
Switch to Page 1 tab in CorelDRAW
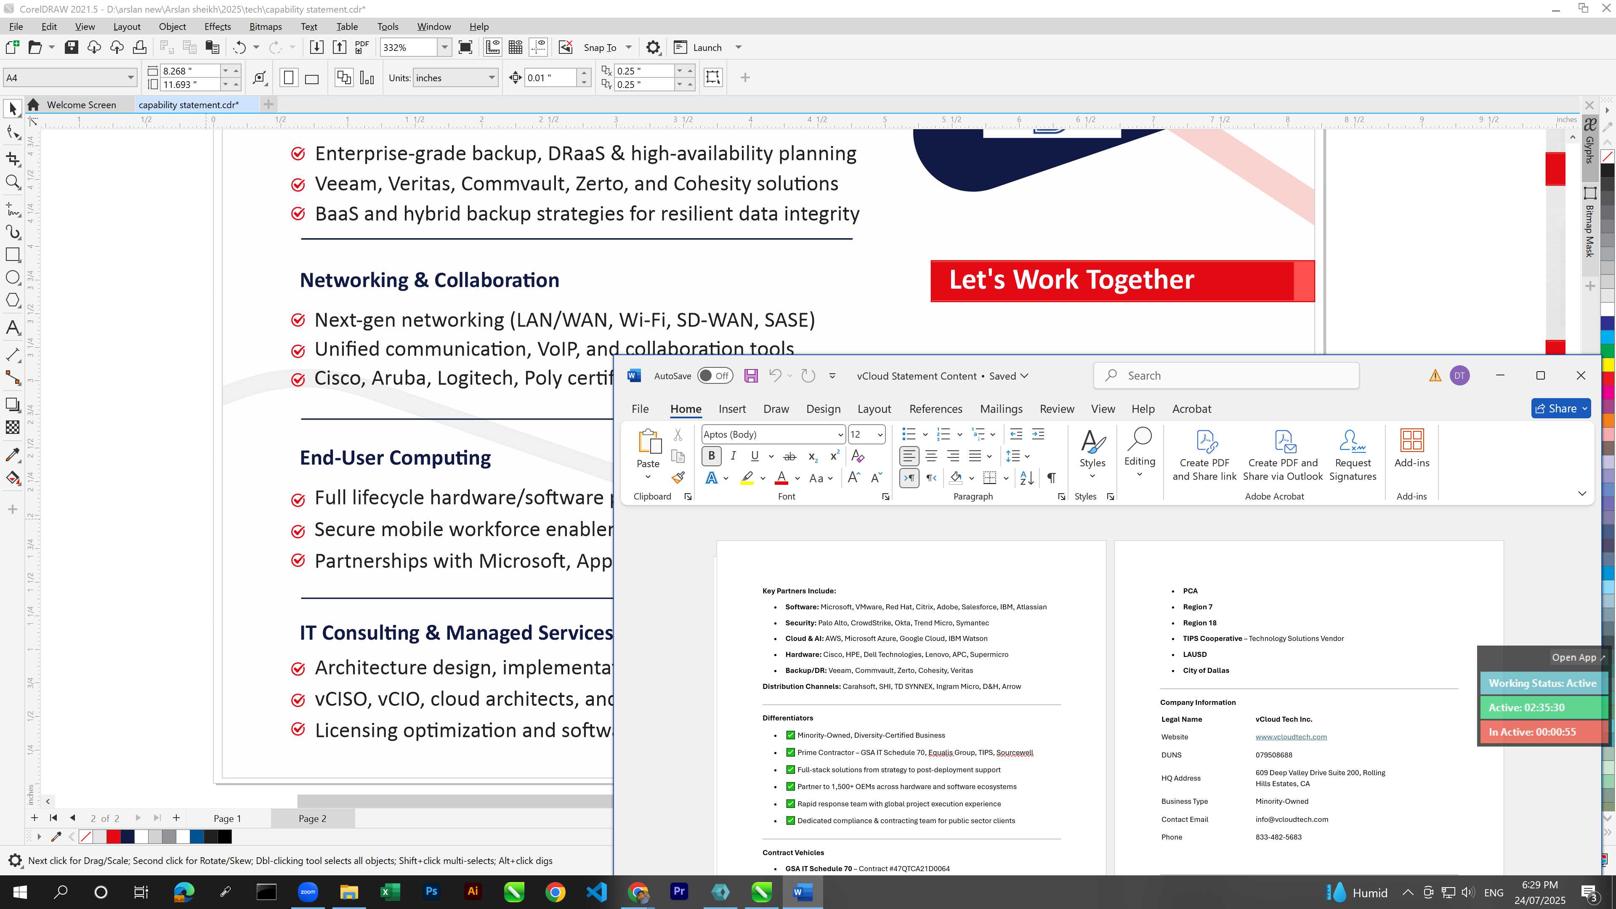click(227, 819)
